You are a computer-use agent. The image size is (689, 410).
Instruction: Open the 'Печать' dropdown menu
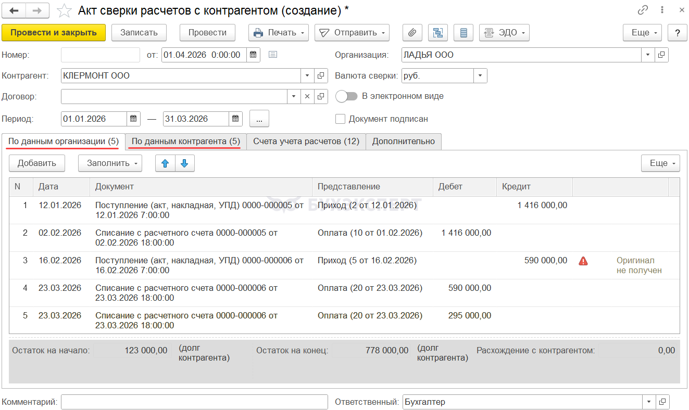[x=279, y=33]
